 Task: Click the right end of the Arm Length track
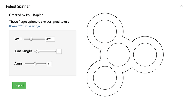coord(55,52)
